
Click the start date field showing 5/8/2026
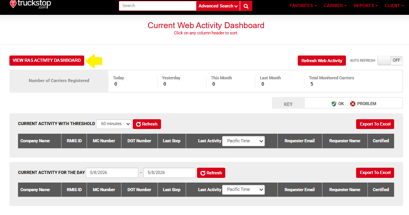[112, 173]
